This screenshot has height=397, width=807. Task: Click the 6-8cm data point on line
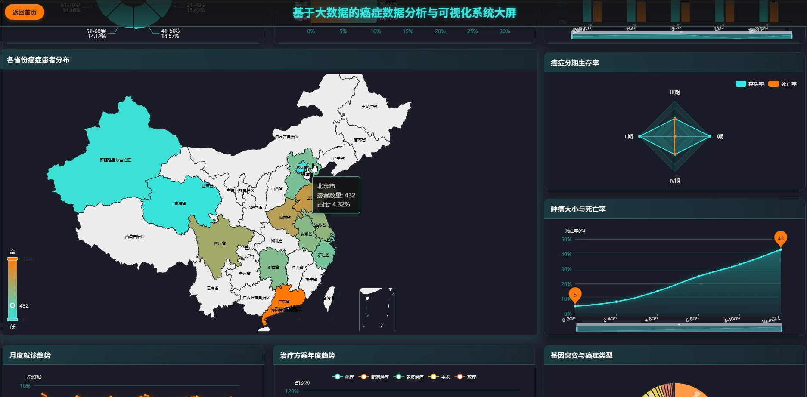(x=698, y=276)
